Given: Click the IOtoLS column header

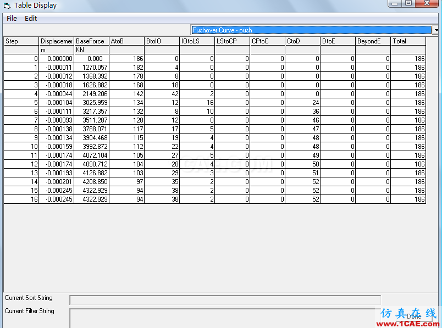Looking at the screenshot, I should tap(197, 41).
